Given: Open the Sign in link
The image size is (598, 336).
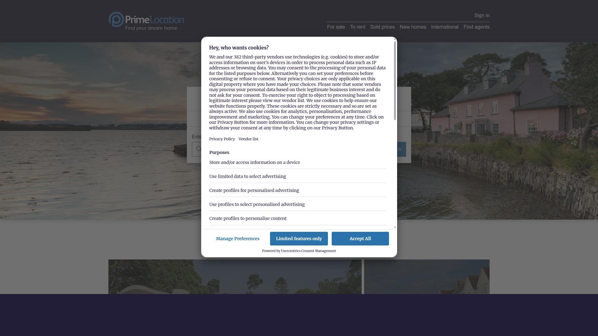Looking at the screenshot, I should pyautogui.click(x=482, y=15).
